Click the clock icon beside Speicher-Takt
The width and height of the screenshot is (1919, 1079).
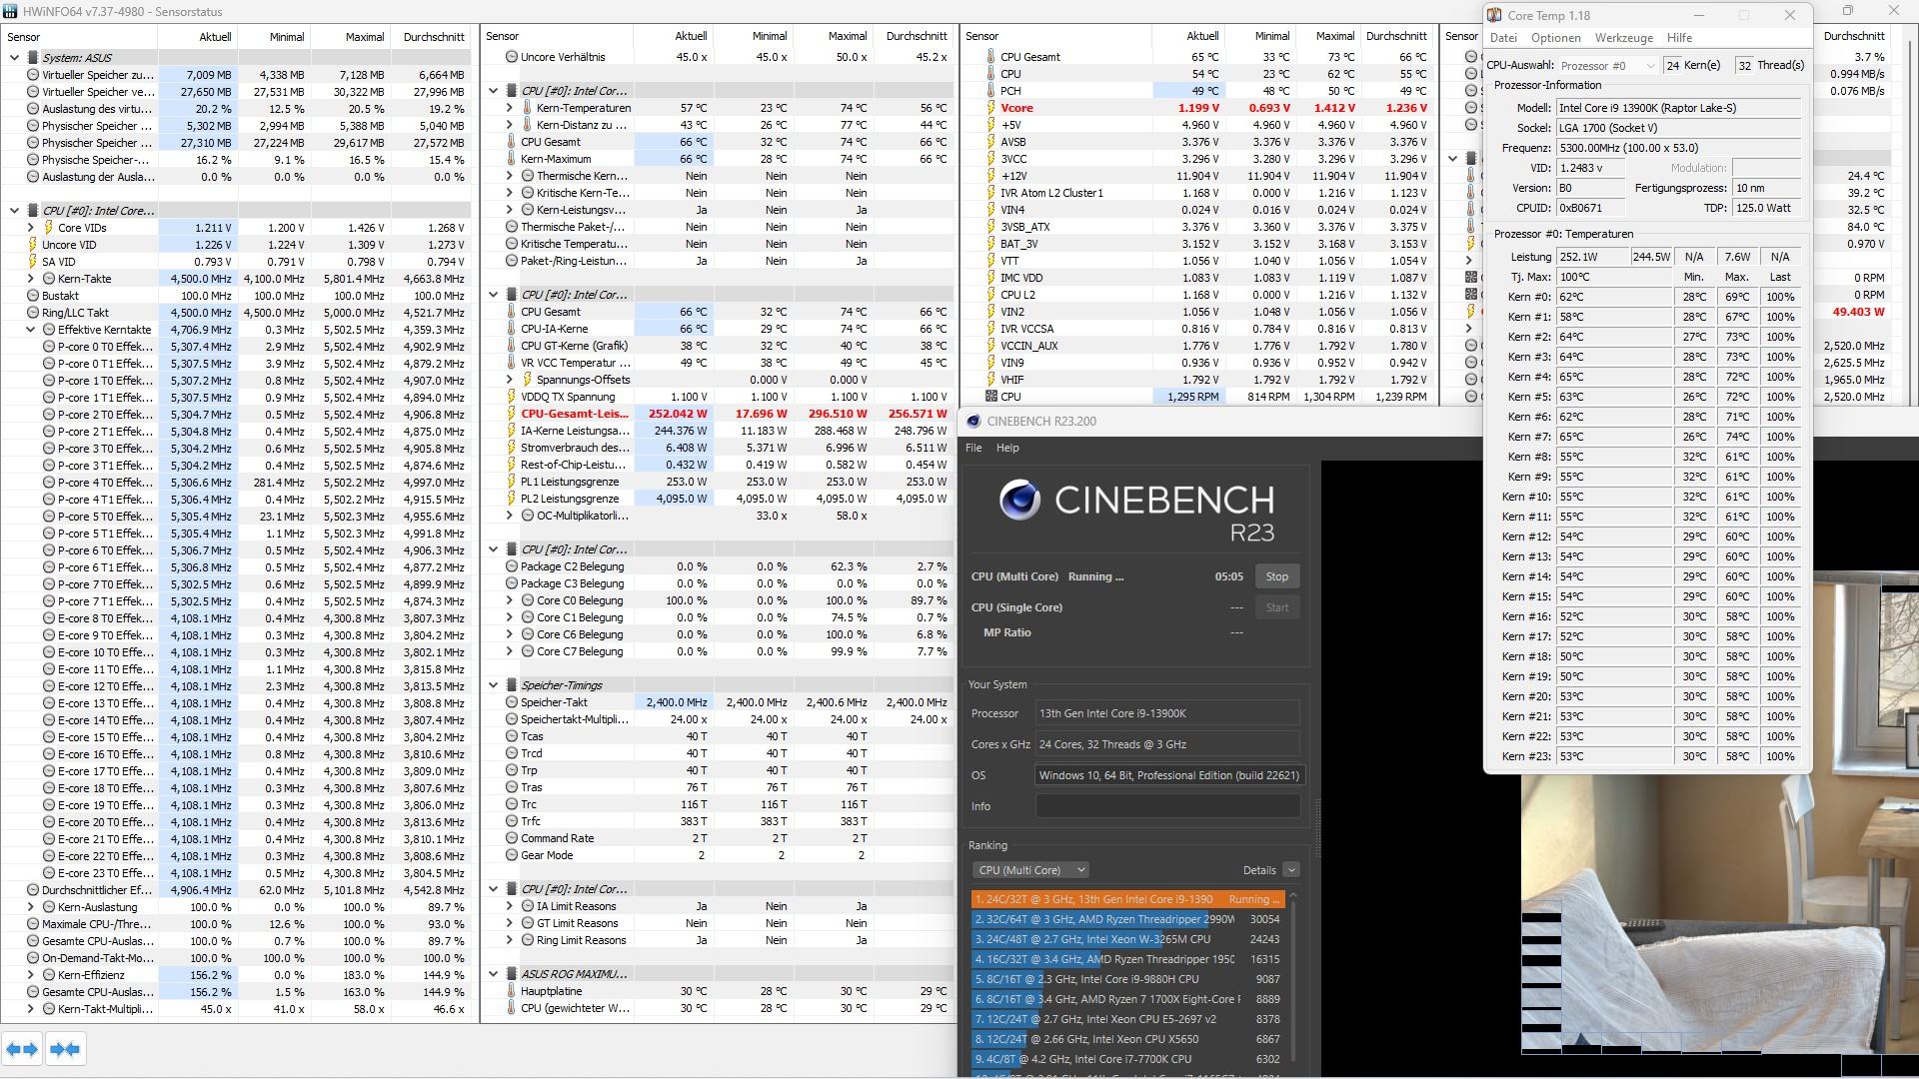[x=511, y=702]
